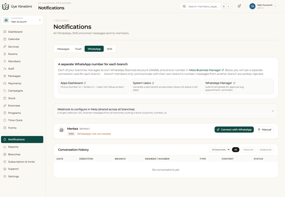Viewport: 285px width, 197px height.
Task: Open the All branches dropdown
Action: click(x=220, y=149)
